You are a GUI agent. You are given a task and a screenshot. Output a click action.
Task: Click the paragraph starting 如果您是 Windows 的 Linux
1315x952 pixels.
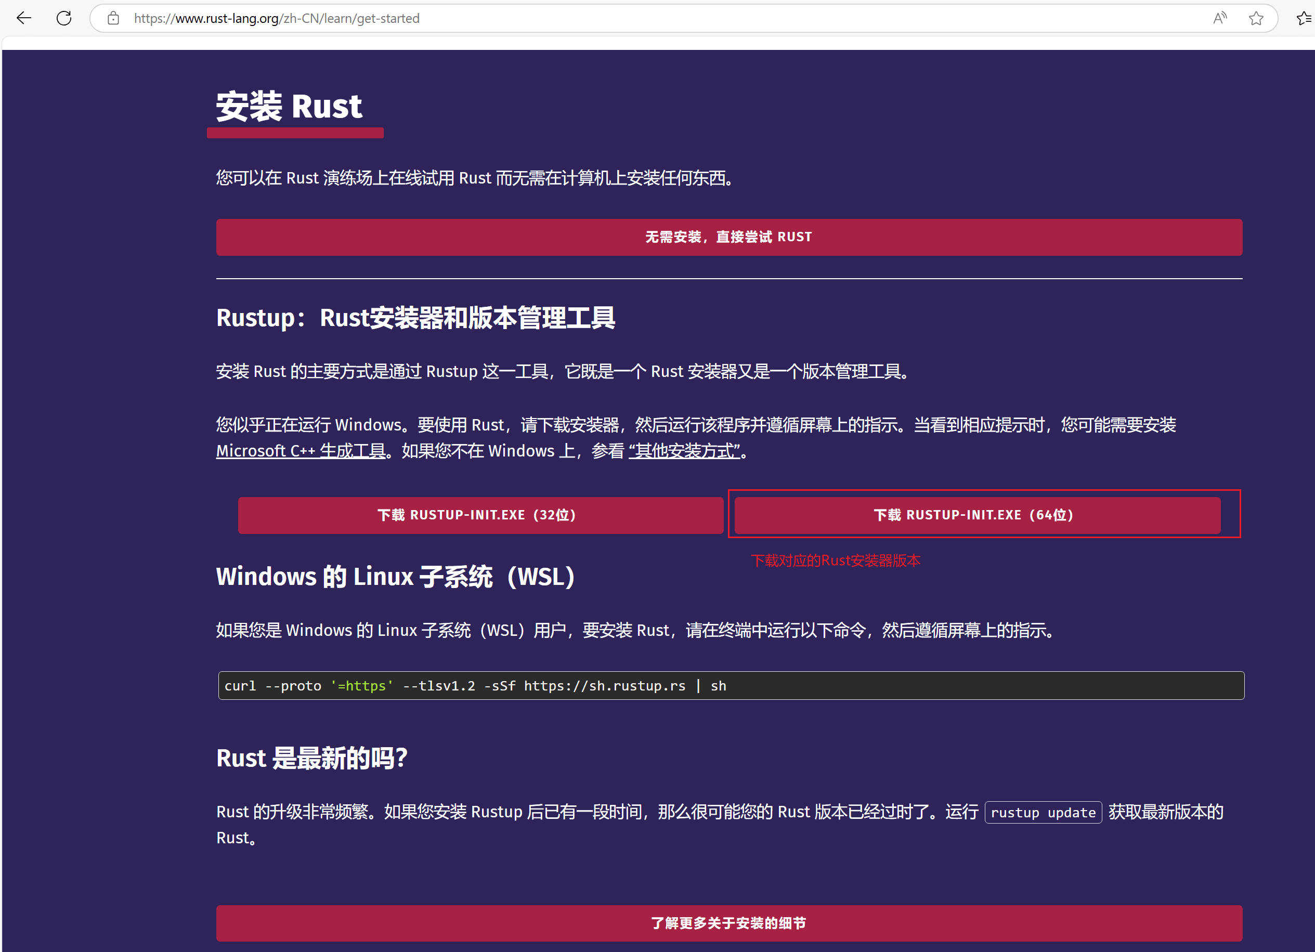[x=635, y=631]
